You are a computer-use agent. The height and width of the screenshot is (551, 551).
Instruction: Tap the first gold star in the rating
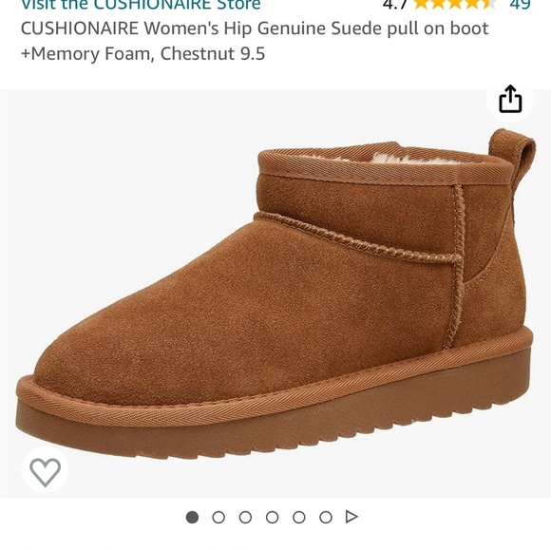422,4
